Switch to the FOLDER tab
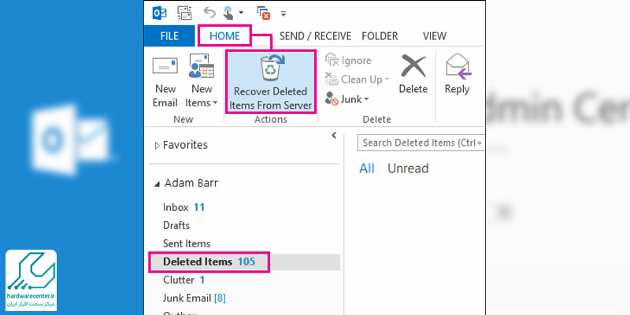This screenshot has height=315, width=630. click(380, 36)
